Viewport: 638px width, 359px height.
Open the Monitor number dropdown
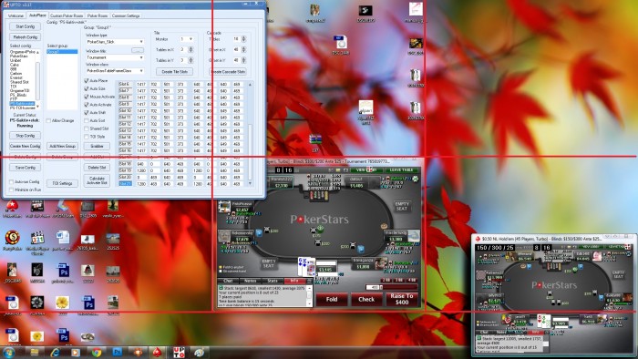click(x=186, y=39)
